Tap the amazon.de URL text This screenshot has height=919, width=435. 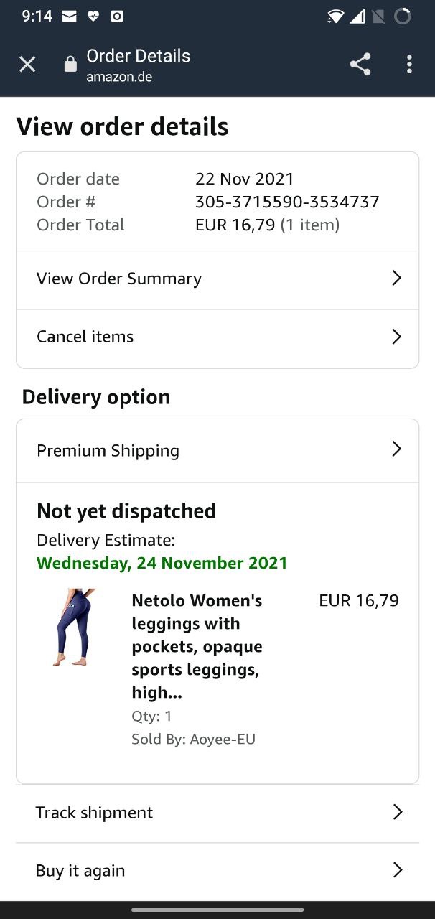coord(119,77)
